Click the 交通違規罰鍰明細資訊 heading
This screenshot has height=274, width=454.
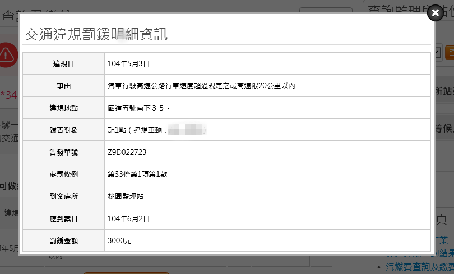pyautogui.click(x=96, y=34)
